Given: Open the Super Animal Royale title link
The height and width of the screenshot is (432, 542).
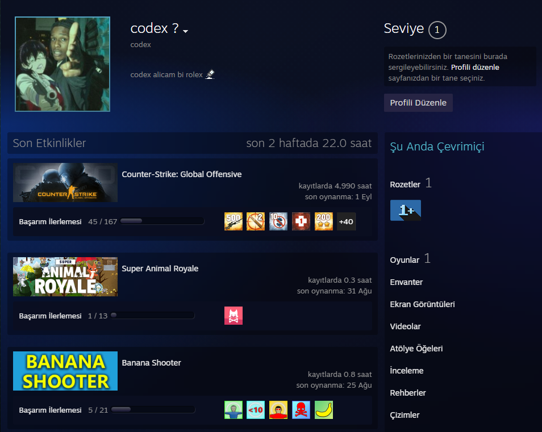Looking at the screenshot, I should point(160,269).
